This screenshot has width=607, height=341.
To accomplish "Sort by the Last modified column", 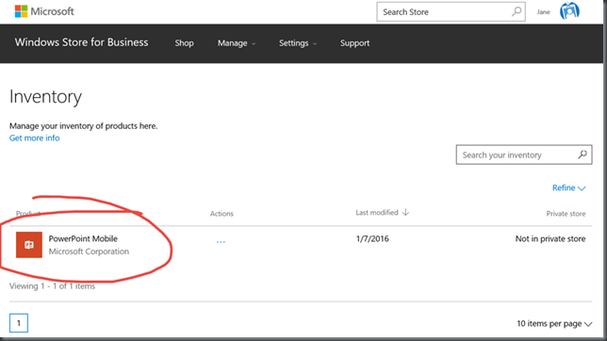I will [x=377, y=213].
